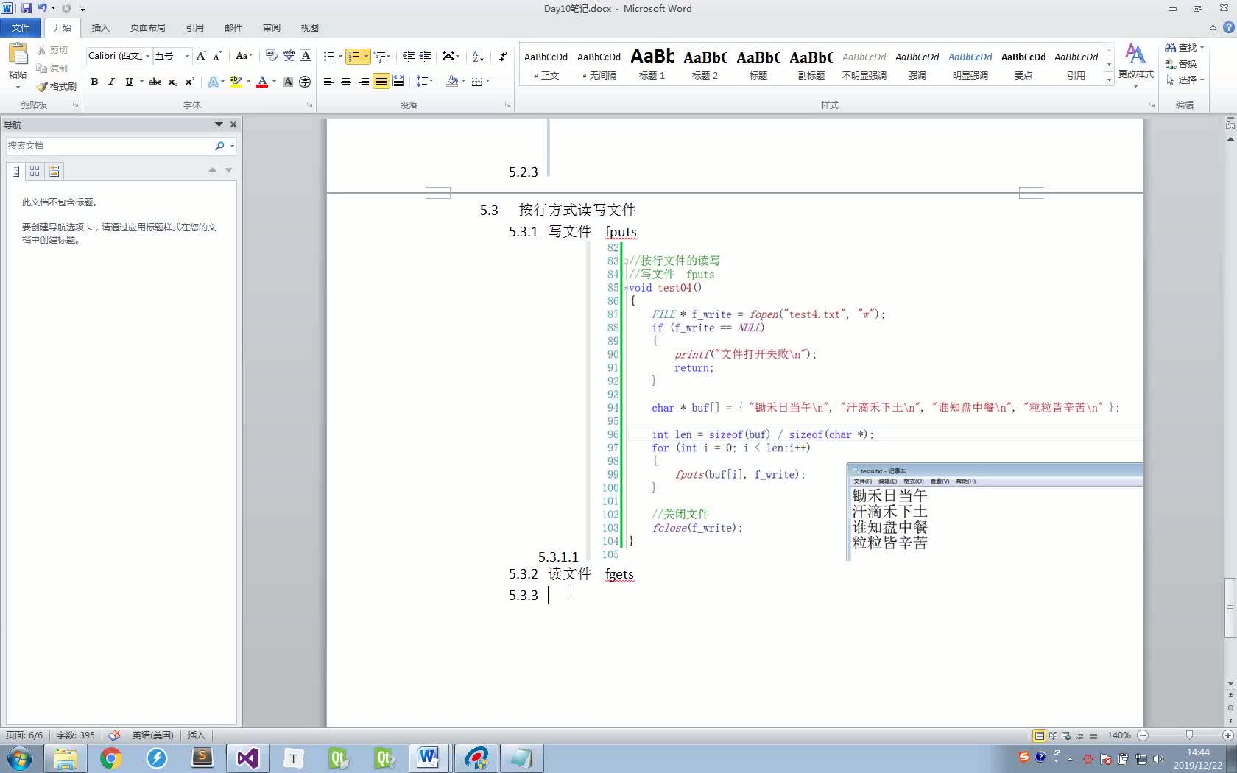This screenshot has width=1237, height=773.
Task: Browse pages view in navigation pane
Action: point(35,171)
